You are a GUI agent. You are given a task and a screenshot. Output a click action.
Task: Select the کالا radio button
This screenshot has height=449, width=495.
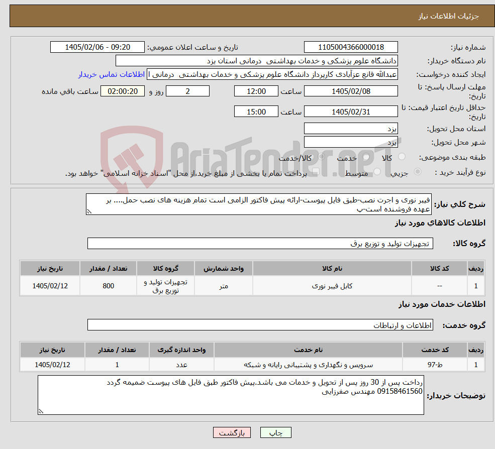click(x=402, y=157)
